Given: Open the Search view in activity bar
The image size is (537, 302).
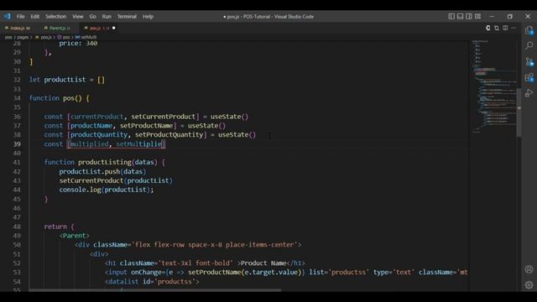Looking at the screenshot, I should click(x=529, y=45).
